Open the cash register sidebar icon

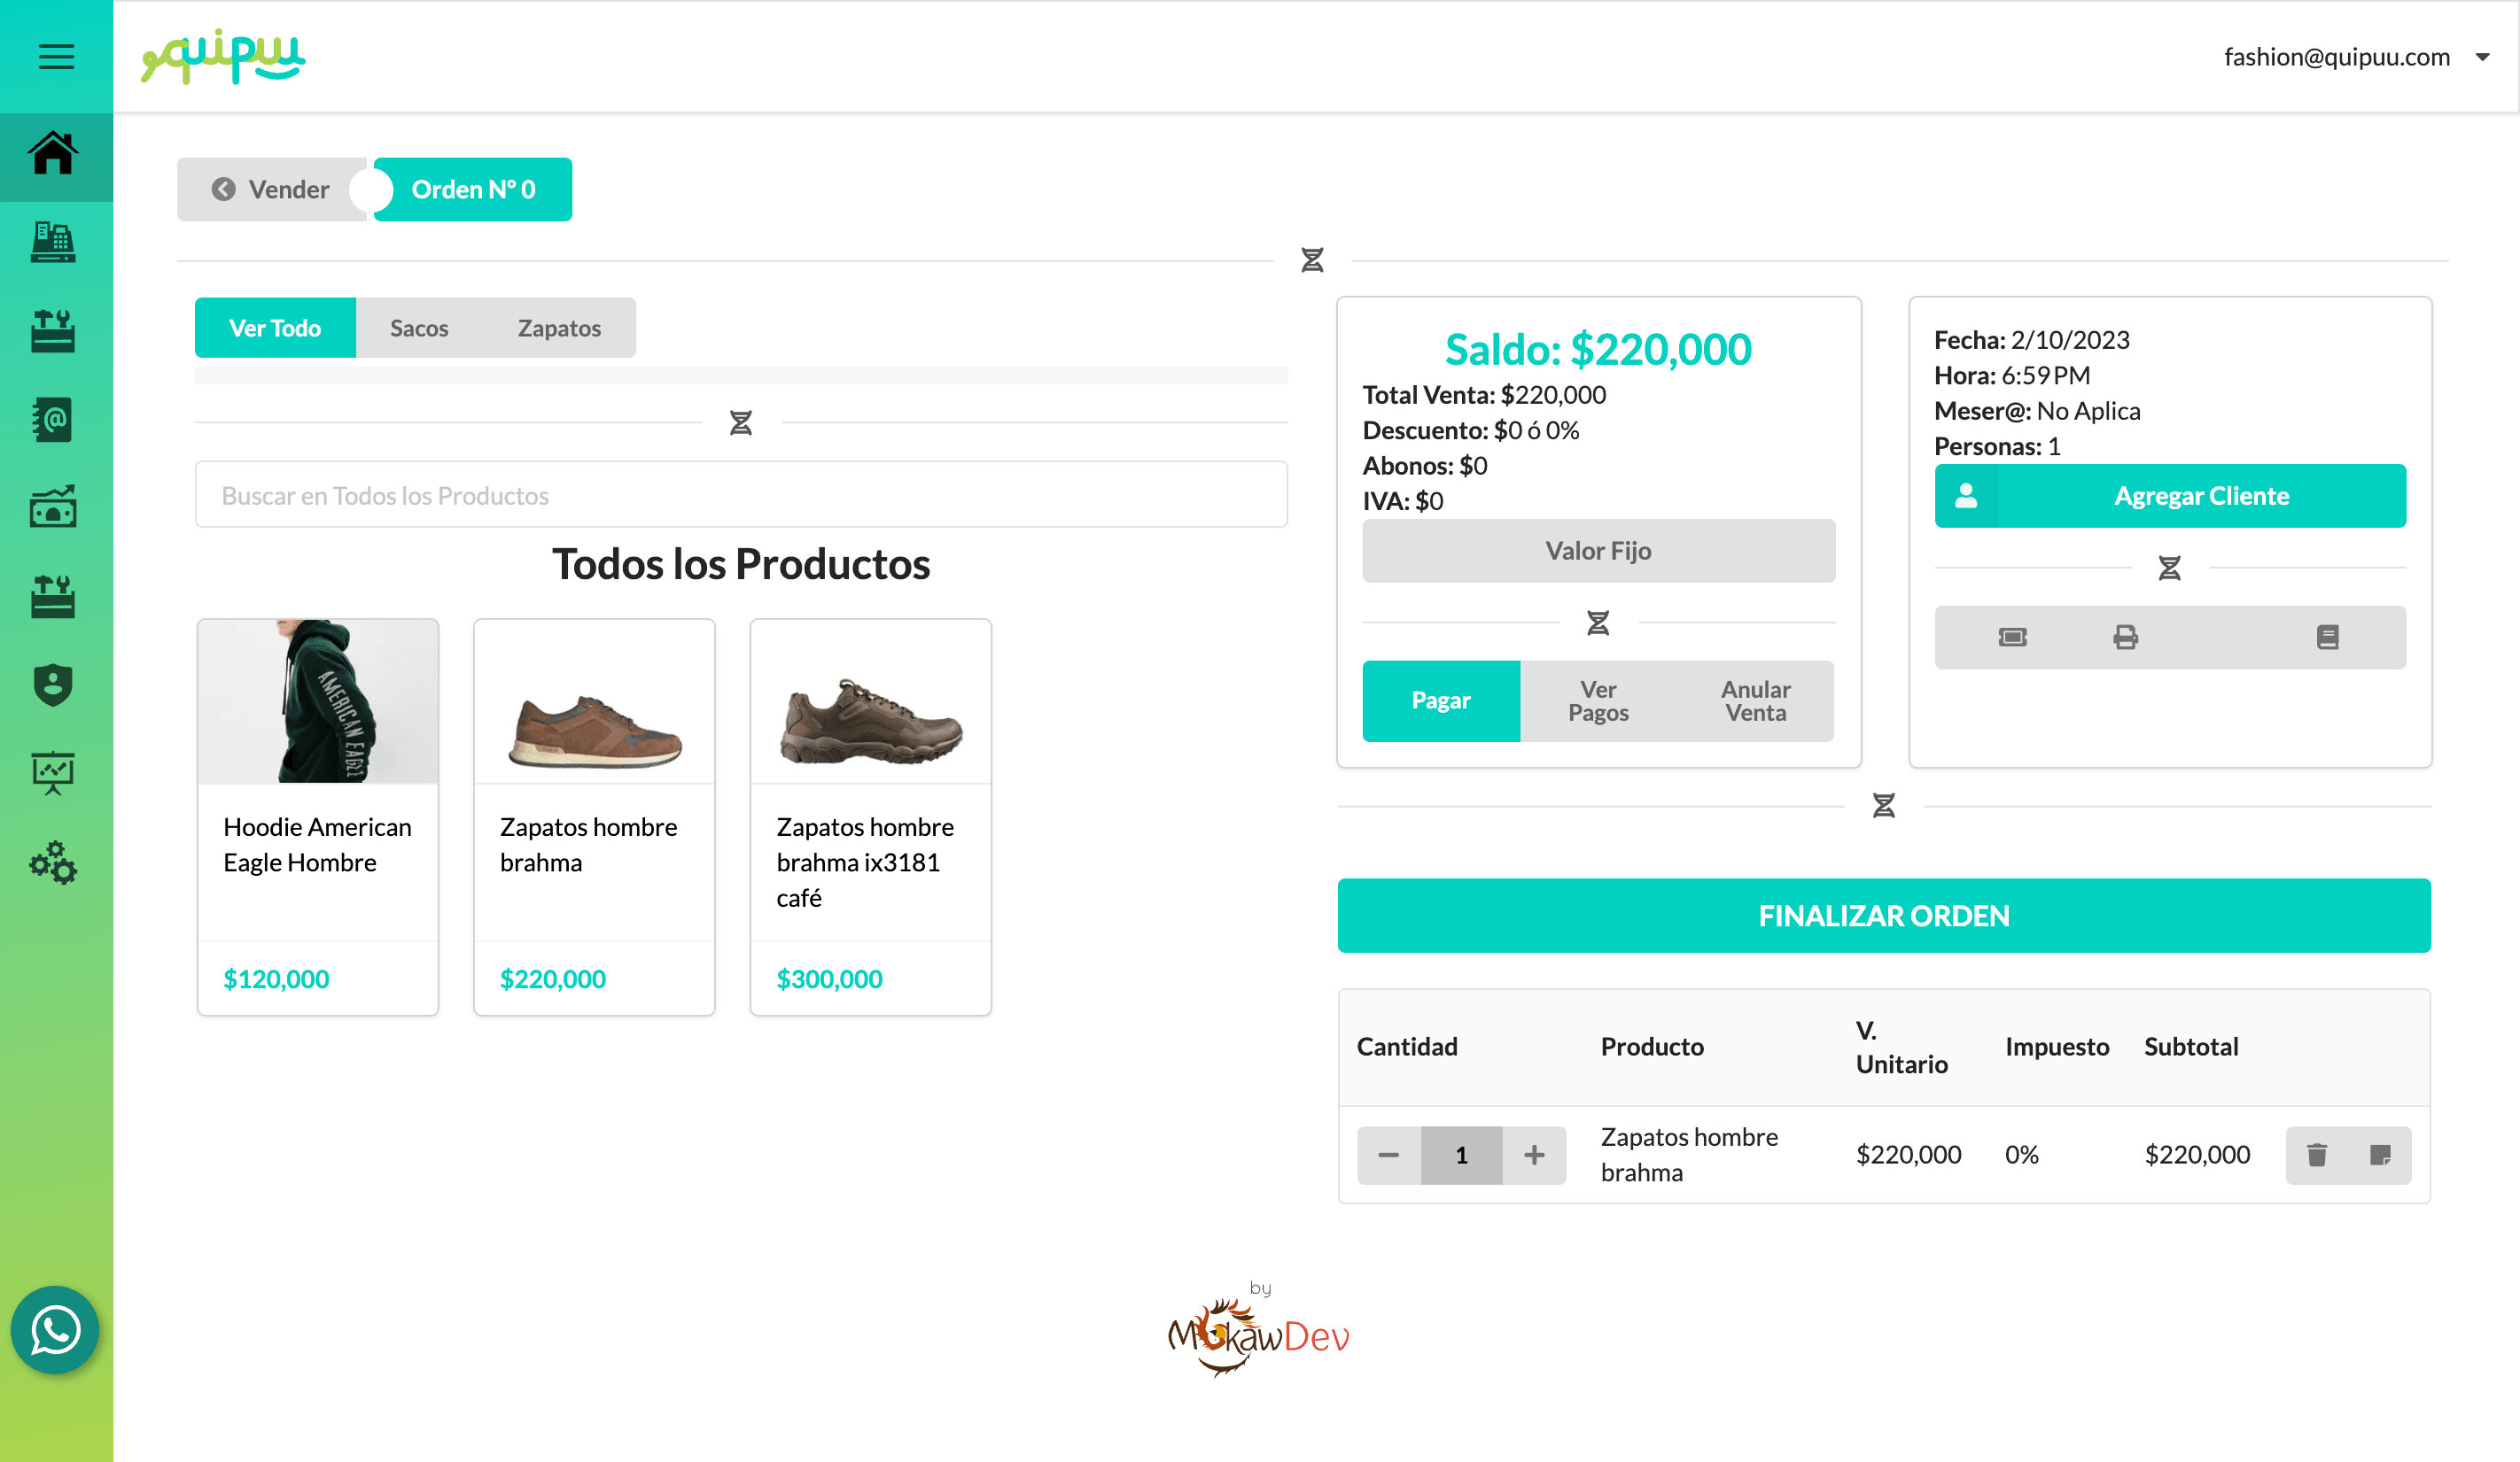tap(54, 243)
